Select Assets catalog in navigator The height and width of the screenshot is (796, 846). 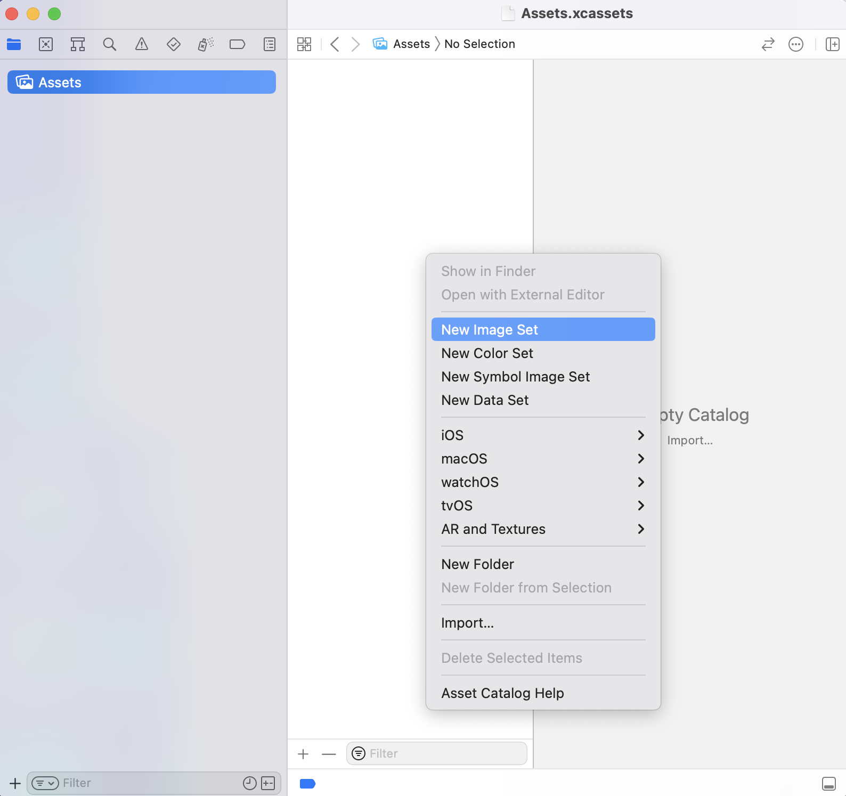tap(141, 83)
